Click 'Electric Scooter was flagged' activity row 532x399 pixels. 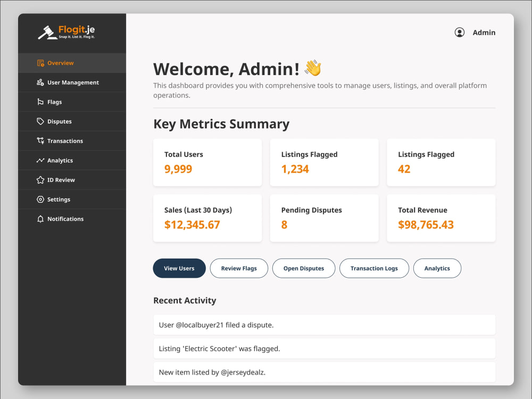point(325,349)
